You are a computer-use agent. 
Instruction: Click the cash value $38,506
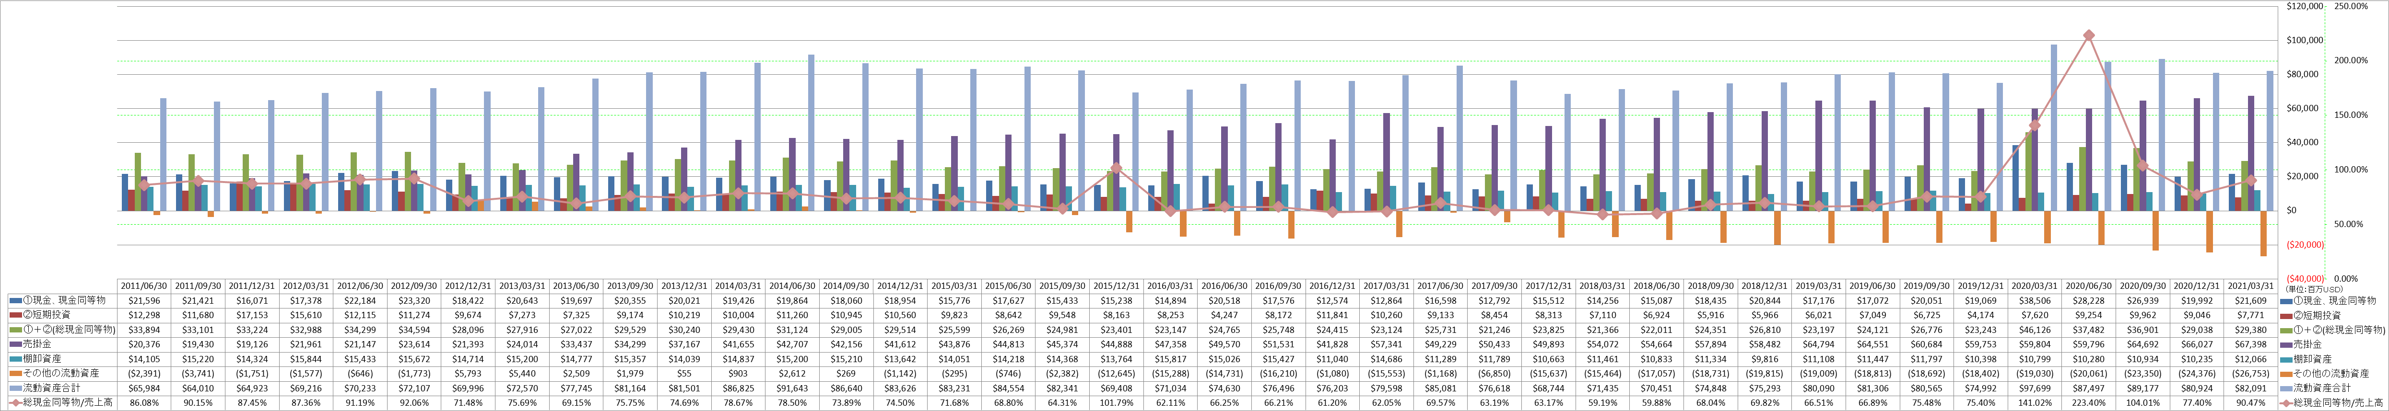click(2036, 301)
